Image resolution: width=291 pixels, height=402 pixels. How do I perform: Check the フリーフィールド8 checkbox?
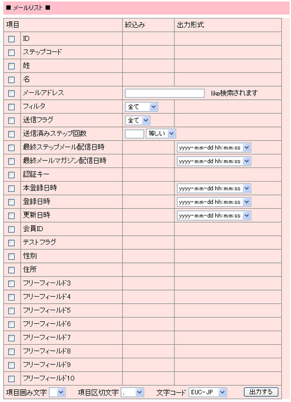click(x=11, y=351)
